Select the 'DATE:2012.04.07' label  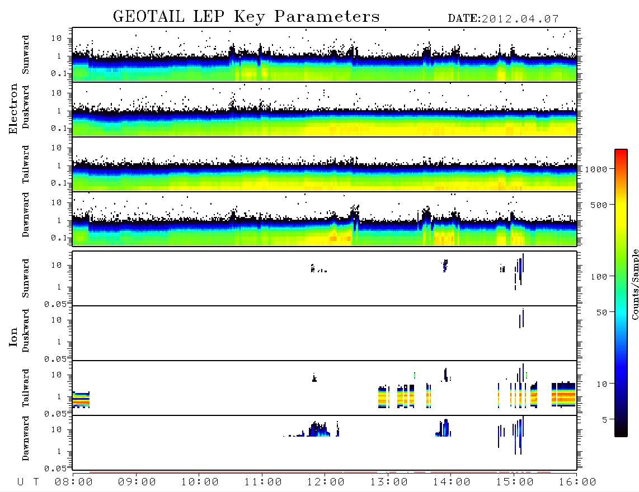503,19
